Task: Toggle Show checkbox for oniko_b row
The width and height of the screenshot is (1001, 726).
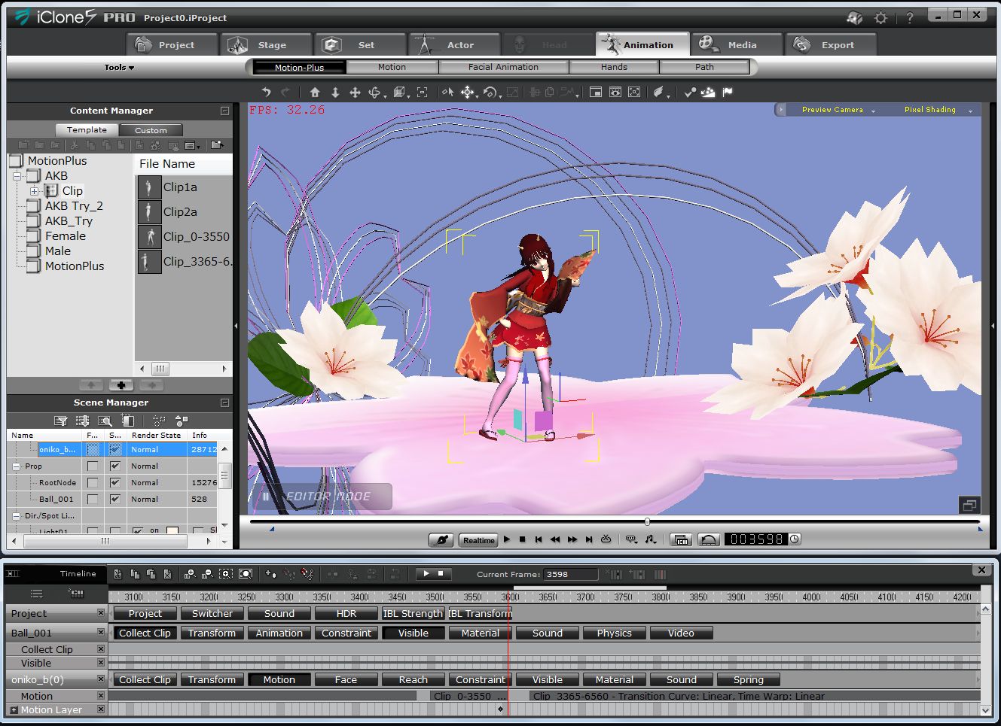Action: (114, 449)
